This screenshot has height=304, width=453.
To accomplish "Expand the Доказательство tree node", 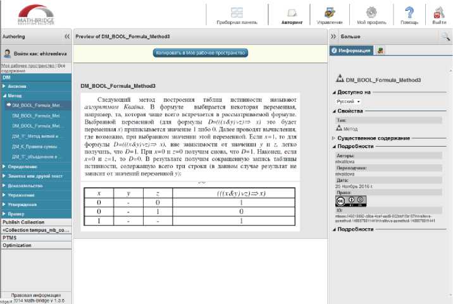I will [x=4, y=185].
